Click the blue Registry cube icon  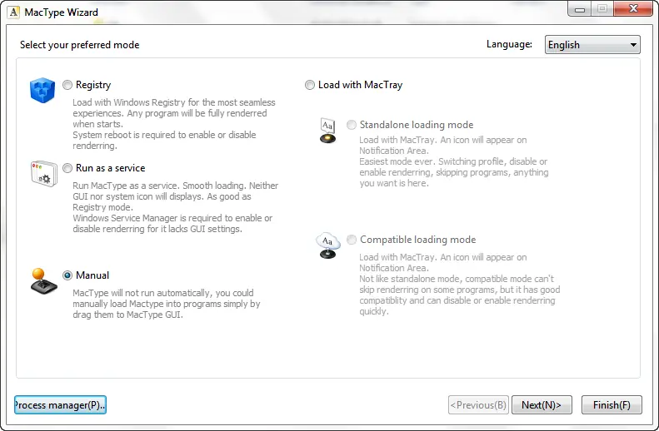42,90
